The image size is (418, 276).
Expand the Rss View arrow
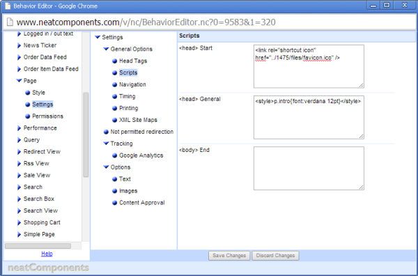click(x=19, y=164)
